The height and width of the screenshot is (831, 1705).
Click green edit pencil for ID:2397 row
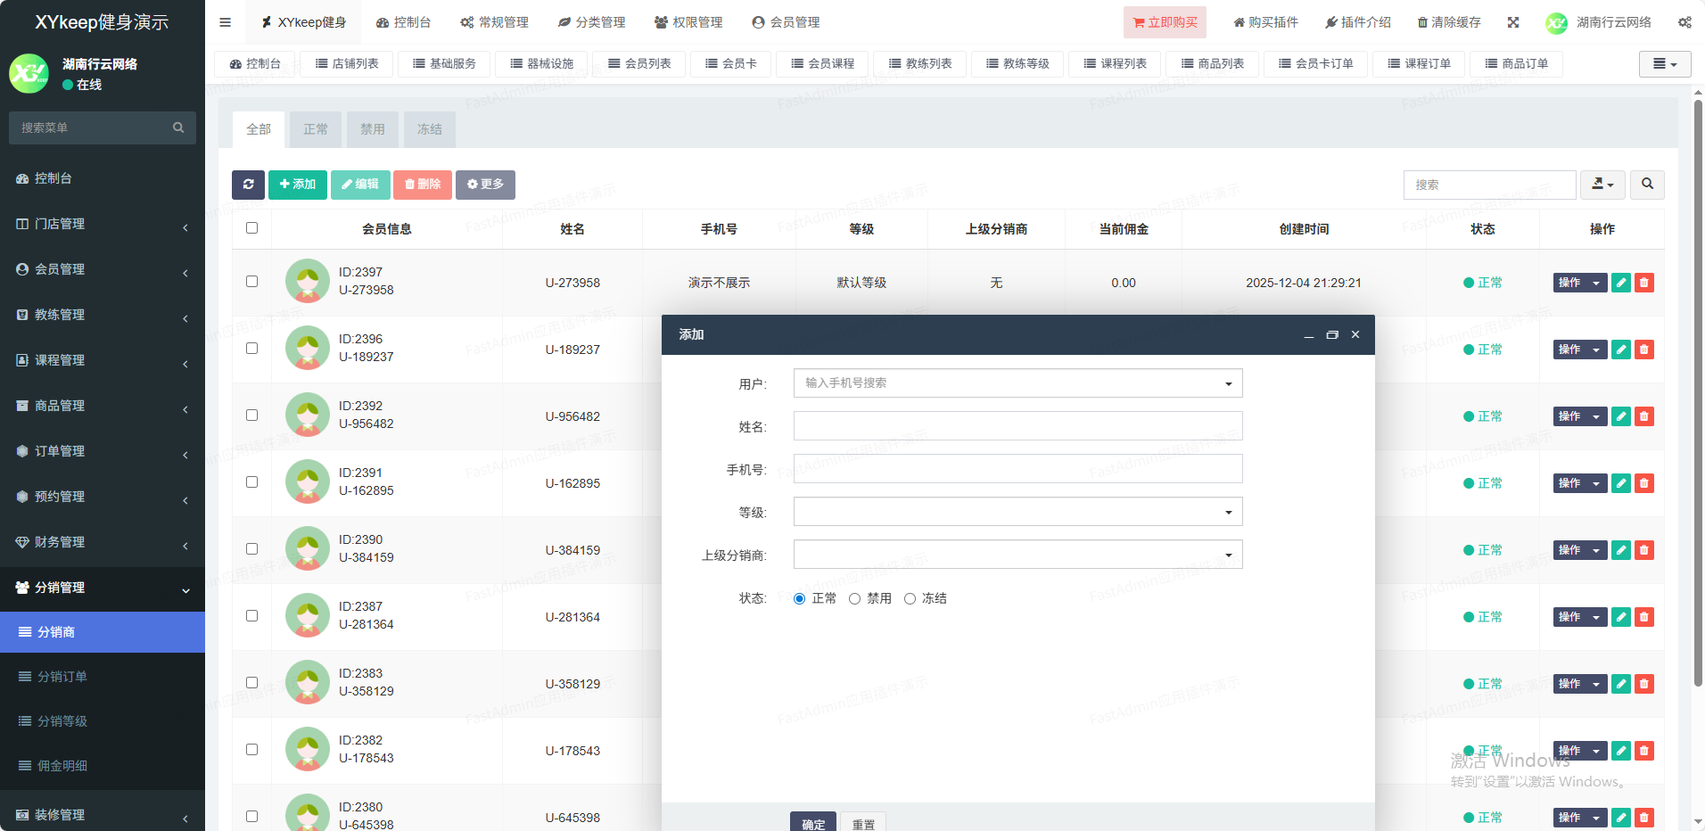tap(1621, 283)
